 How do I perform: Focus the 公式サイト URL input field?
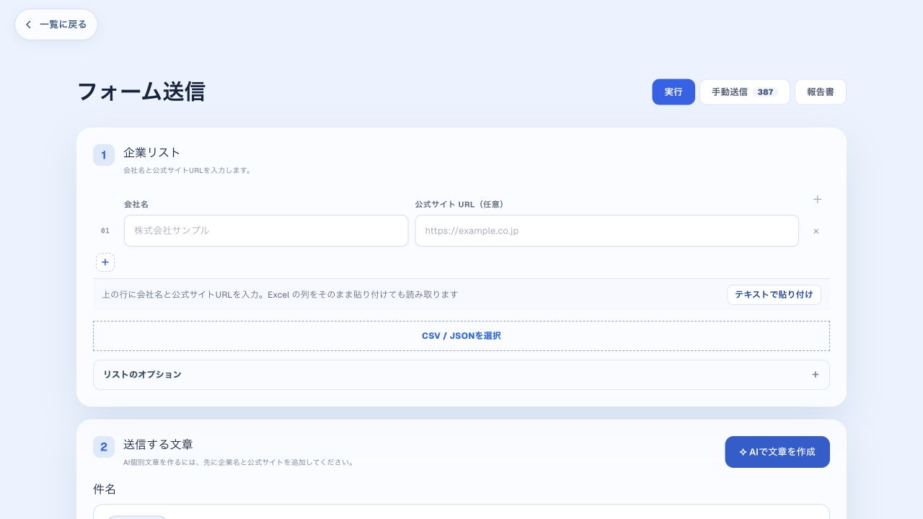(606, 231)
